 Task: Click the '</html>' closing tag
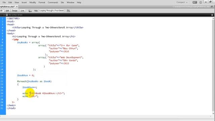11,108
